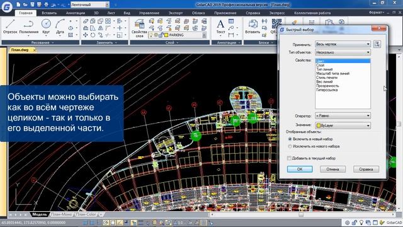Image resolution: width=403 pixels, height=227 pixels.
Task: Click the Open file icon in quick access
Action: [25, 4]
